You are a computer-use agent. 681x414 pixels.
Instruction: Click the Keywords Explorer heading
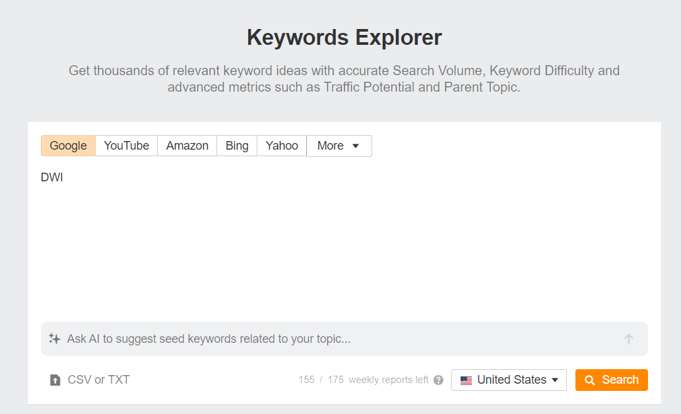click(x=344, y=38)
